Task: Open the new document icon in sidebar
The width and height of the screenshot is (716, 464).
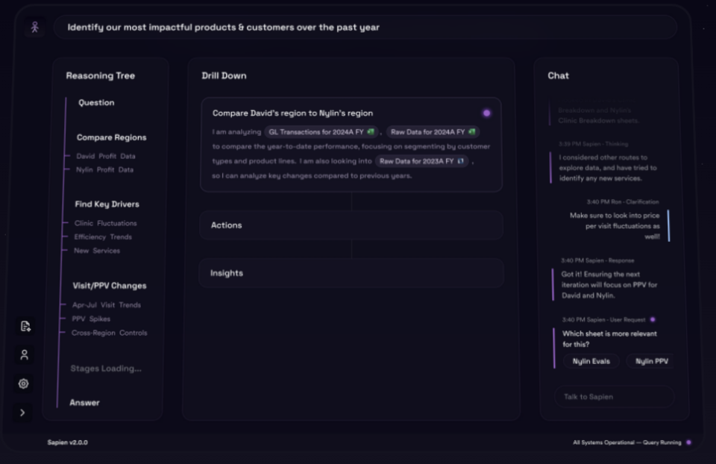Action: pyautogui.click(x=25, y=326)
